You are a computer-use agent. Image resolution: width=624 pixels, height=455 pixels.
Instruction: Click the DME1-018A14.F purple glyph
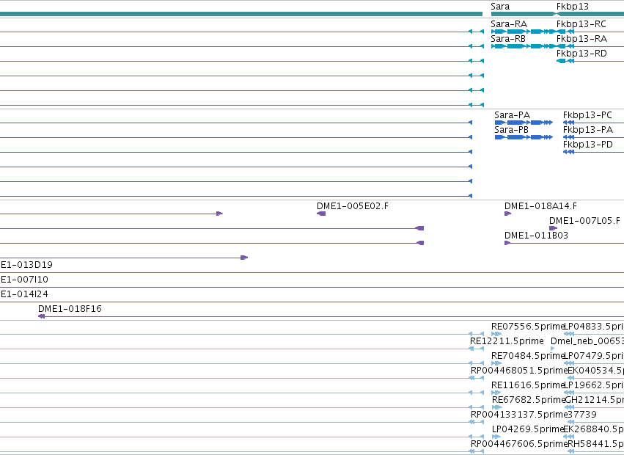click(x=507, y=214)
